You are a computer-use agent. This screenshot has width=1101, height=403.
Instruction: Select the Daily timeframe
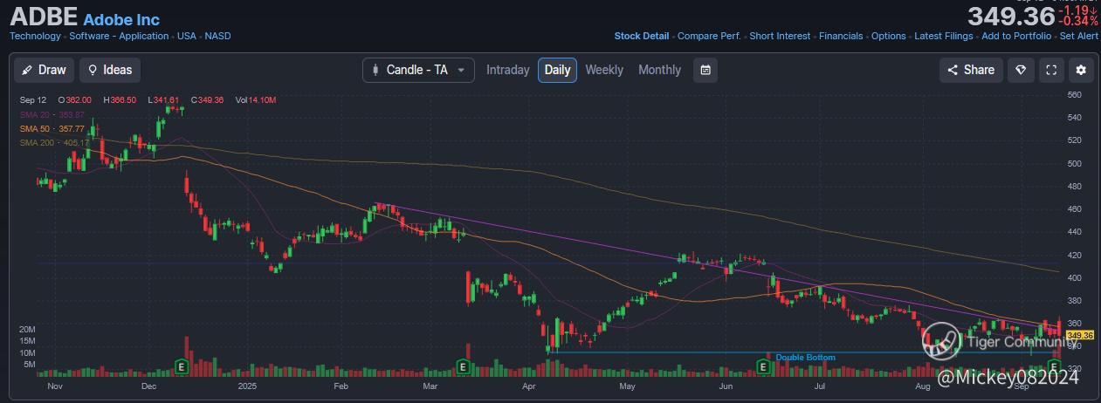coord(557,70)
